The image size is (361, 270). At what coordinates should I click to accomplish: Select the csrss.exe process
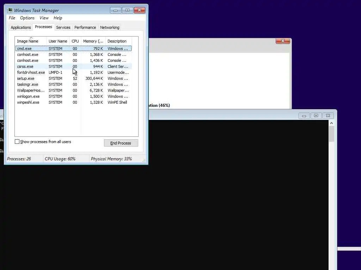pyautogui.click(x=73, y=66)
